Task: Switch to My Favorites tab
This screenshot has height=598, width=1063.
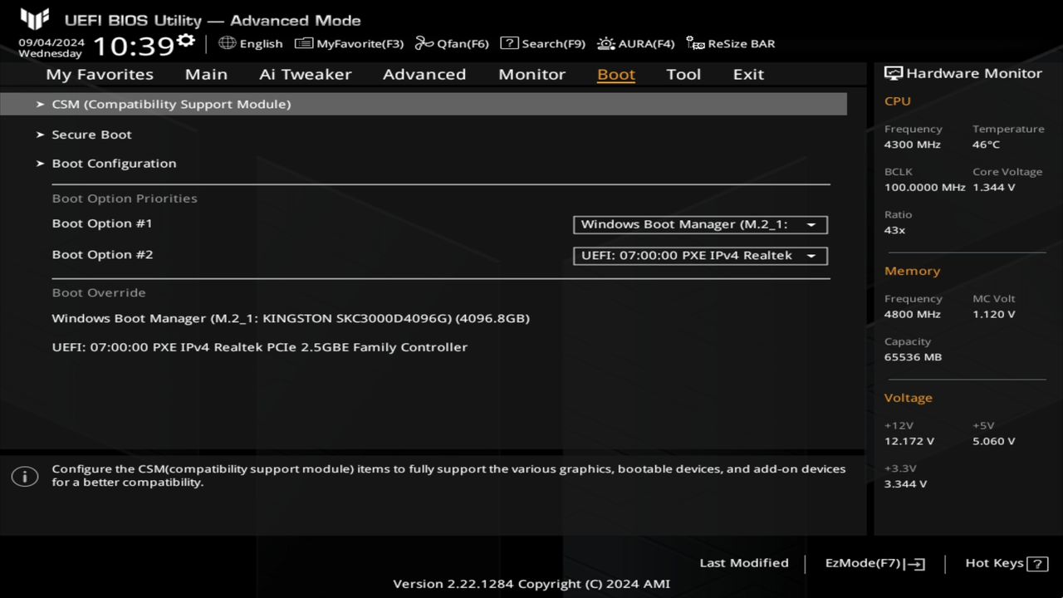Action: [100, 74]
